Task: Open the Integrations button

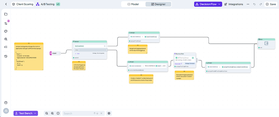Action: pyautogui.click(x=234, y=4)
